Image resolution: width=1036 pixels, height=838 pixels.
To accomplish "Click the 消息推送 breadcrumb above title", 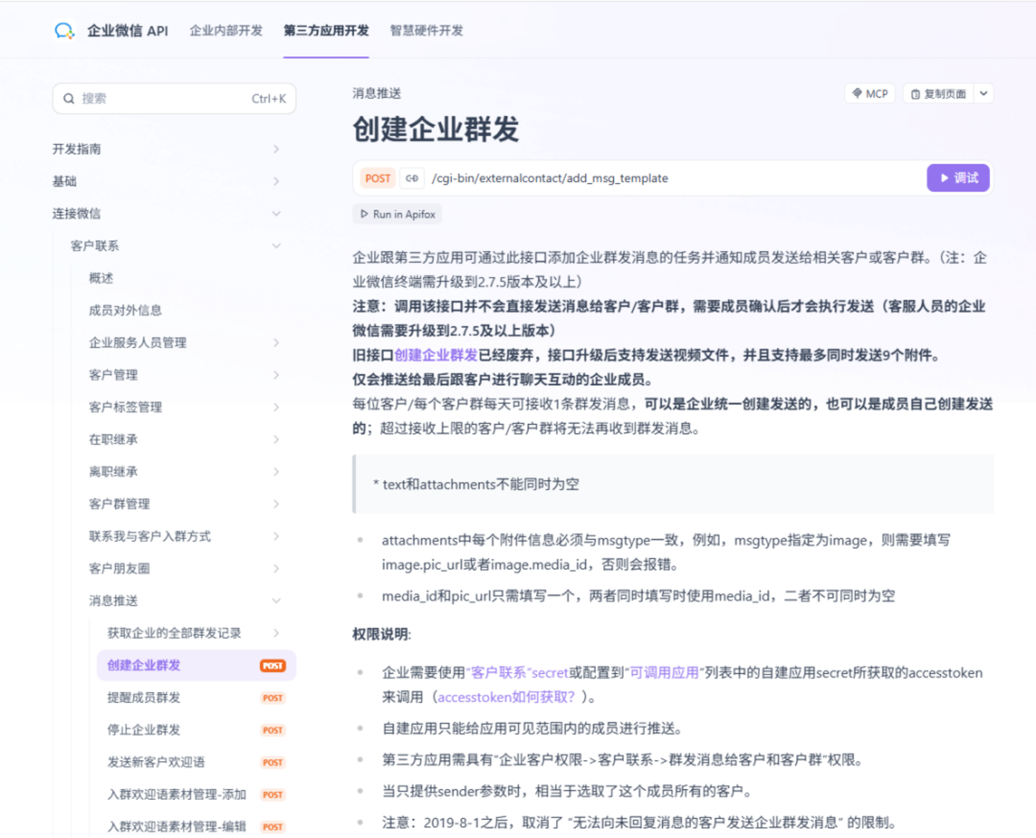I will 377,94.
